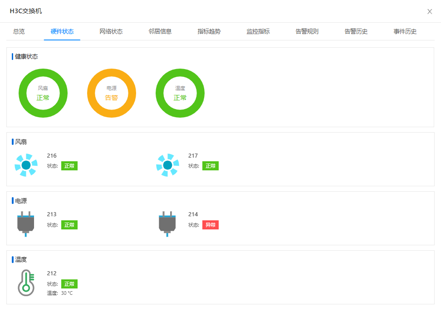Click the power supply 214 plug icon
The image size is (441, 318).
coord(167,224)
